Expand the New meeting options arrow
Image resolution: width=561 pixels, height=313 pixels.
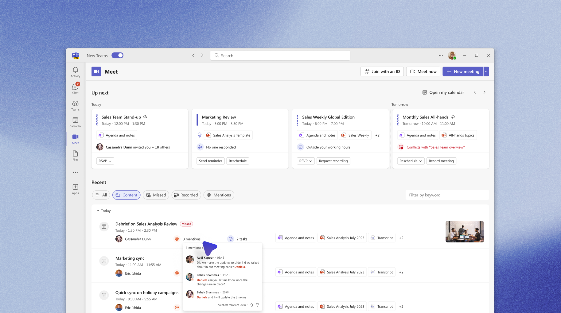coord(486,71)
